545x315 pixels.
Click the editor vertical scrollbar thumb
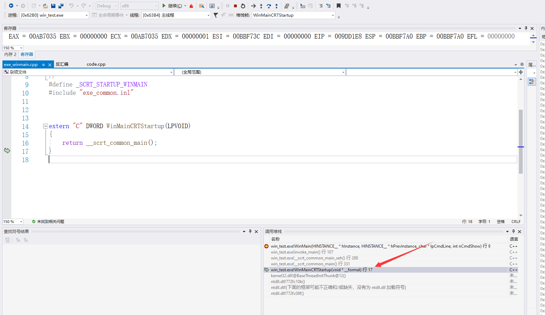pyautogui.click(x=521, y=141)
